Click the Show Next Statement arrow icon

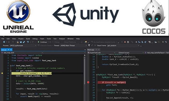[136, 42]
